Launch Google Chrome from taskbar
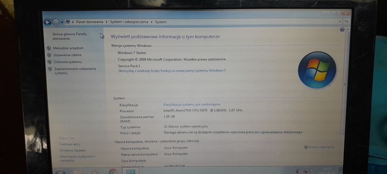 [x=113, y=172]
